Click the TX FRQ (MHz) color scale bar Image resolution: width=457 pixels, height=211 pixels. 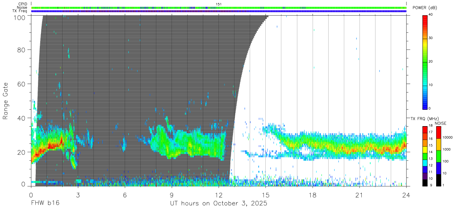(425, 156)
